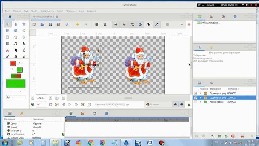Uncheck the highlighted Дед мороз layer checkbox

(x=196, y=98)
